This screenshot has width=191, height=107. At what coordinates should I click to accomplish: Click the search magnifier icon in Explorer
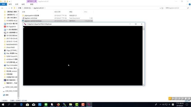[x=188, y=8]
